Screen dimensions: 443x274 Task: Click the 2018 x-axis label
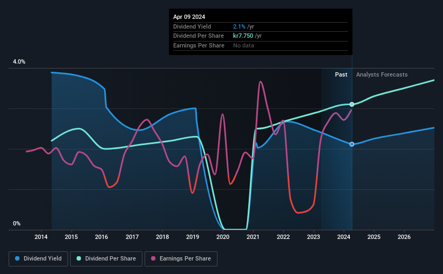pyautogui.click(x=162, y=237)
